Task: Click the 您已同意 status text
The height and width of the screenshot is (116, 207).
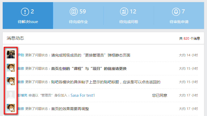Action: pyautogui.click(x=160, y=95)
